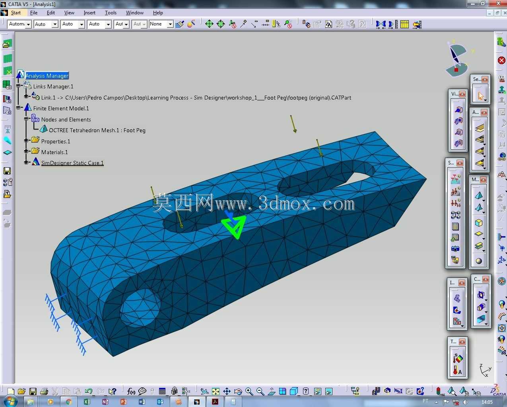Click the camera capture icon in S... toolbar
This screenshot has height=407, width=507.
455,249
